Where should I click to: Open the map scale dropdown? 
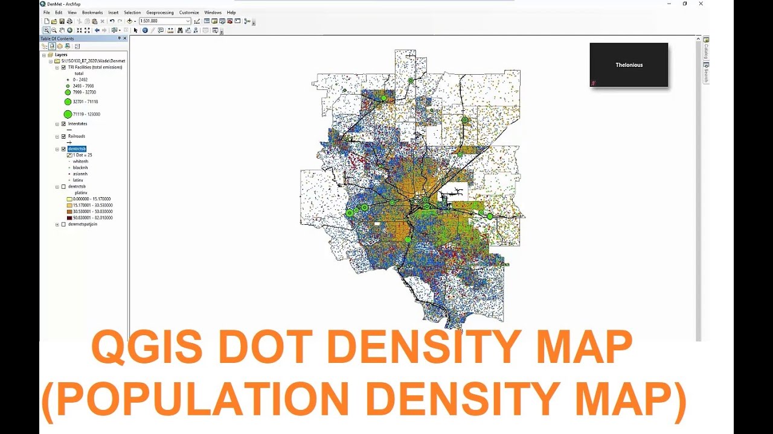point(188,21)
